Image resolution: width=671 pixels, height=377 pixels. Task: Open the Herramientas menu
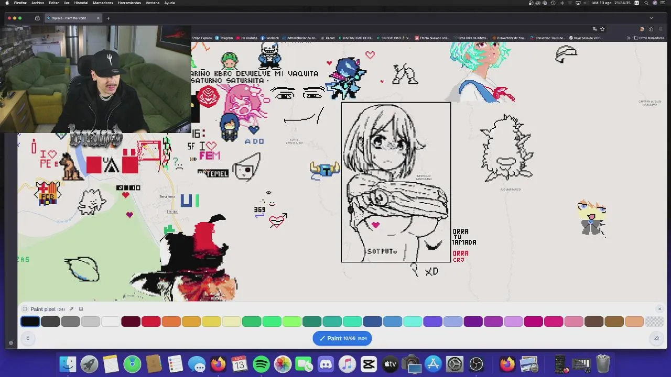pos(129,3)
